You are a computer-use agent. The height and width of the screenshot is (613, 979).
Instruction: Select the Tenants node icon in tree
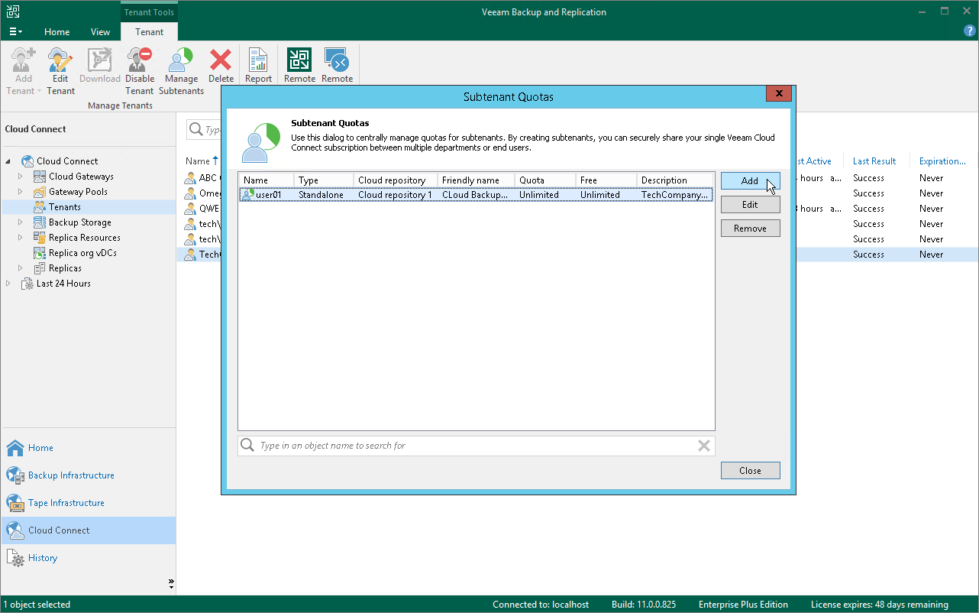(40, 207)
